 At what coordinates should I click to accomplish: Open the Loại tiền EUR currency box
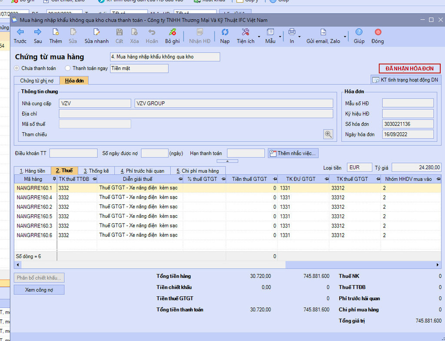pos(359,167)
